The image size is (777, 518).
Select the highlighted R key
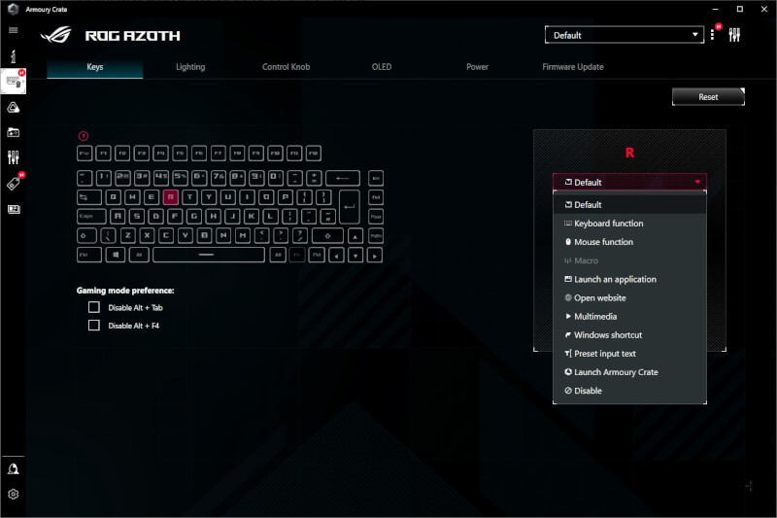171,197
